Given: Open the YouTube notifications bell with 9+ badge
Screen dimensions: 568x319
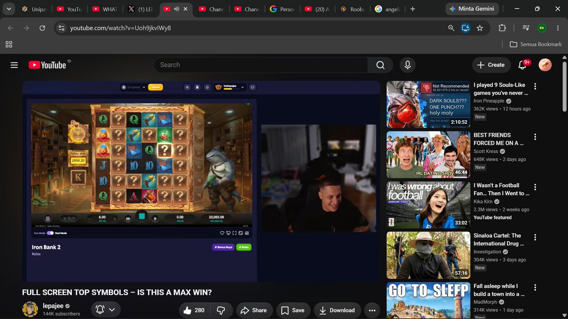Looking at the screenshot, I should 523,65.
